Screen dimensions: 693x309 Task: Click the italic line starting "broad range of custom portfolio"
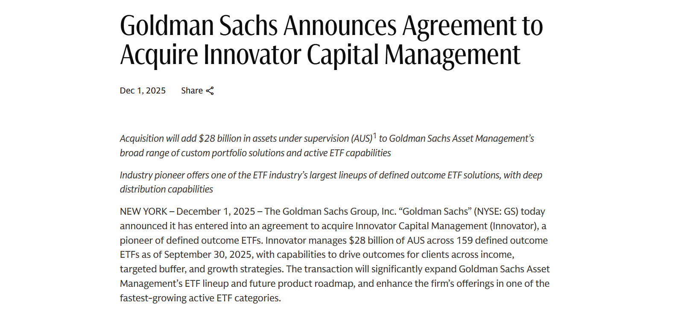(x=255, y=153)
